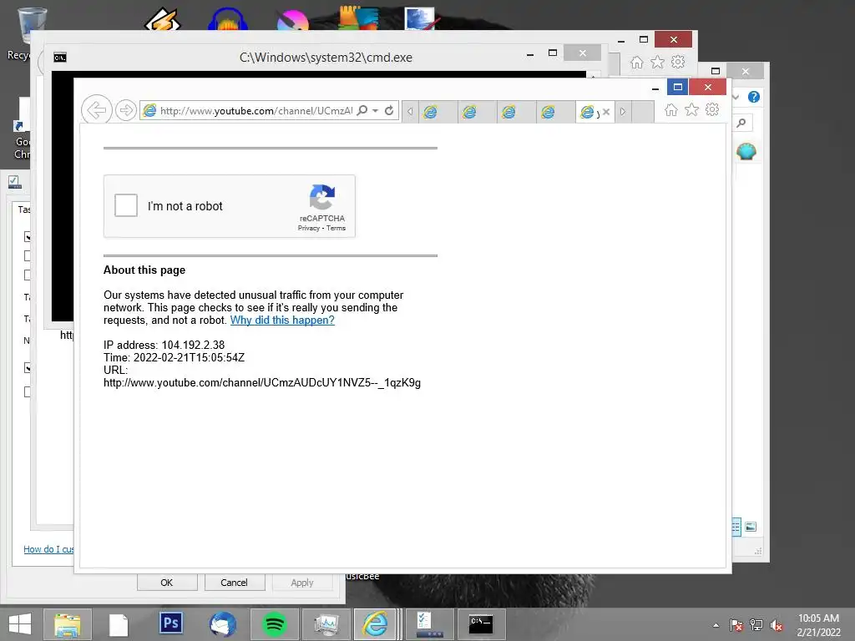Viewport: 855px width, 641px height.
Task: Click the reCAPTCHA Privacy link
Action: point(309,229)
